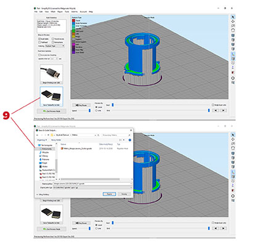Select the Line preview radio button in upper window

pos(96,110)
